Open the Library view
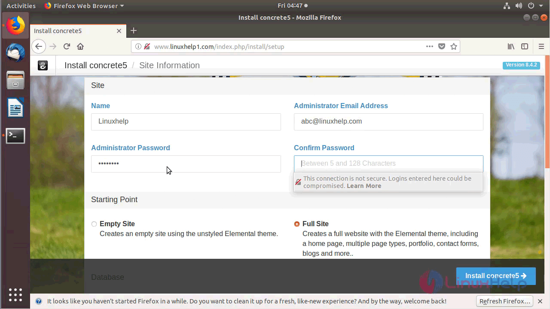 tap(511, 46)
